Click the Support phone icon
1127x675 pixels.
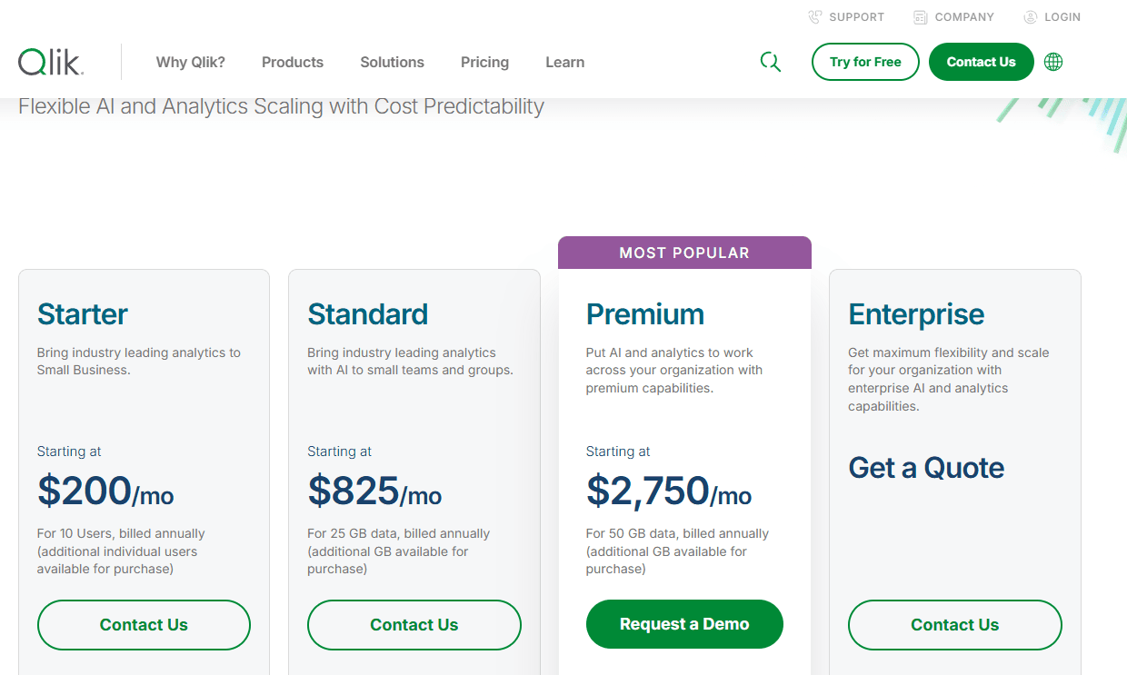coord(815,17)
